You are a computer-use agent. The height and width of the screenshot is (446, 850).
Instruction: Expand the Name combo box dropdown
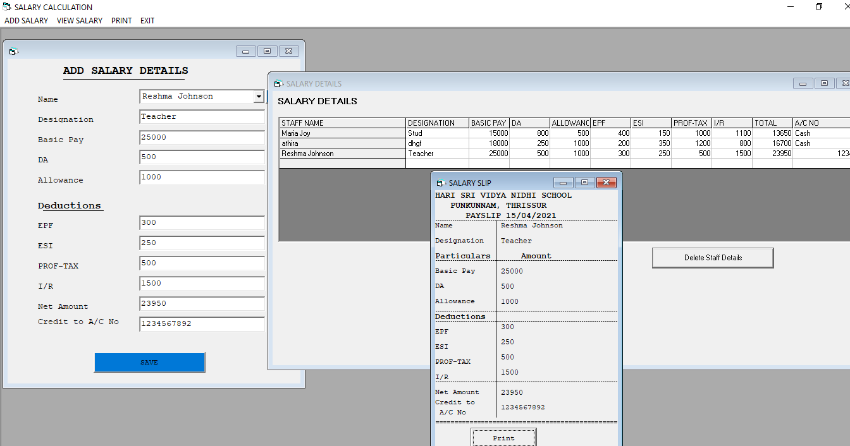[258, 97]
